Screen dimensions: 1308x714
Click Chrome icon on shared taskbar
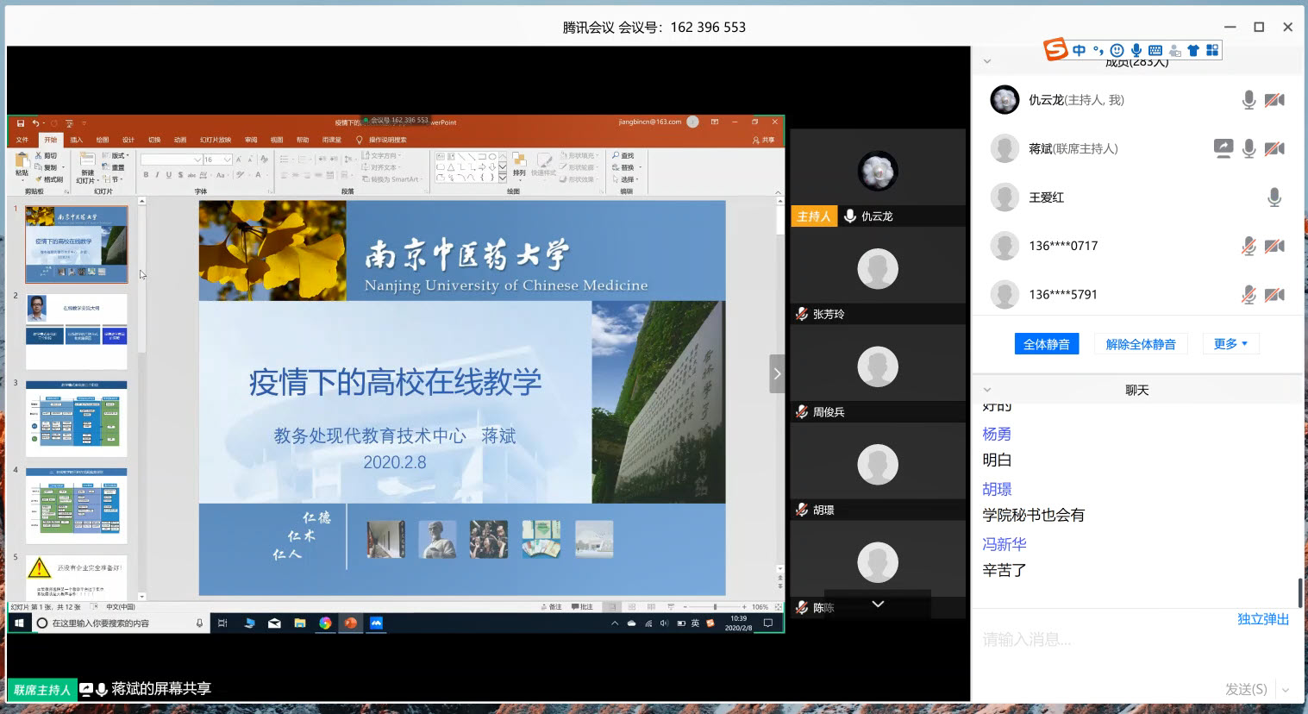[x=325, y=623]
